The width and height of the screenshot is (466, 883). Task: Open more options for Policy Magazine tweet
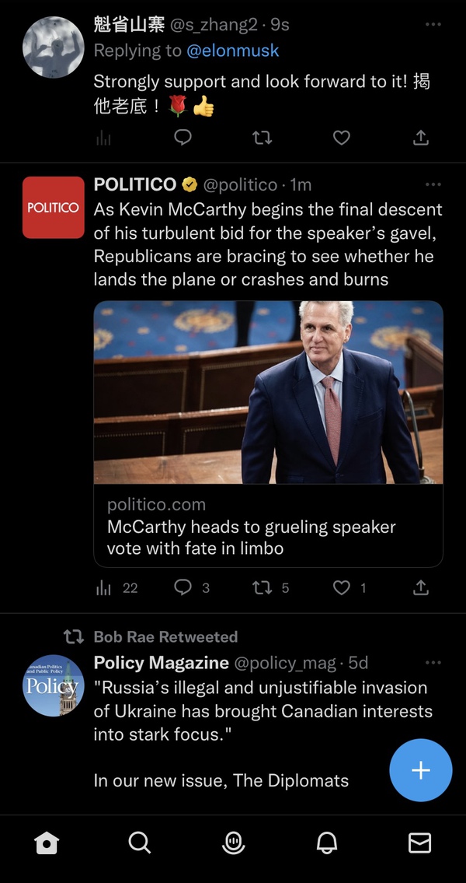coord(433,663)
